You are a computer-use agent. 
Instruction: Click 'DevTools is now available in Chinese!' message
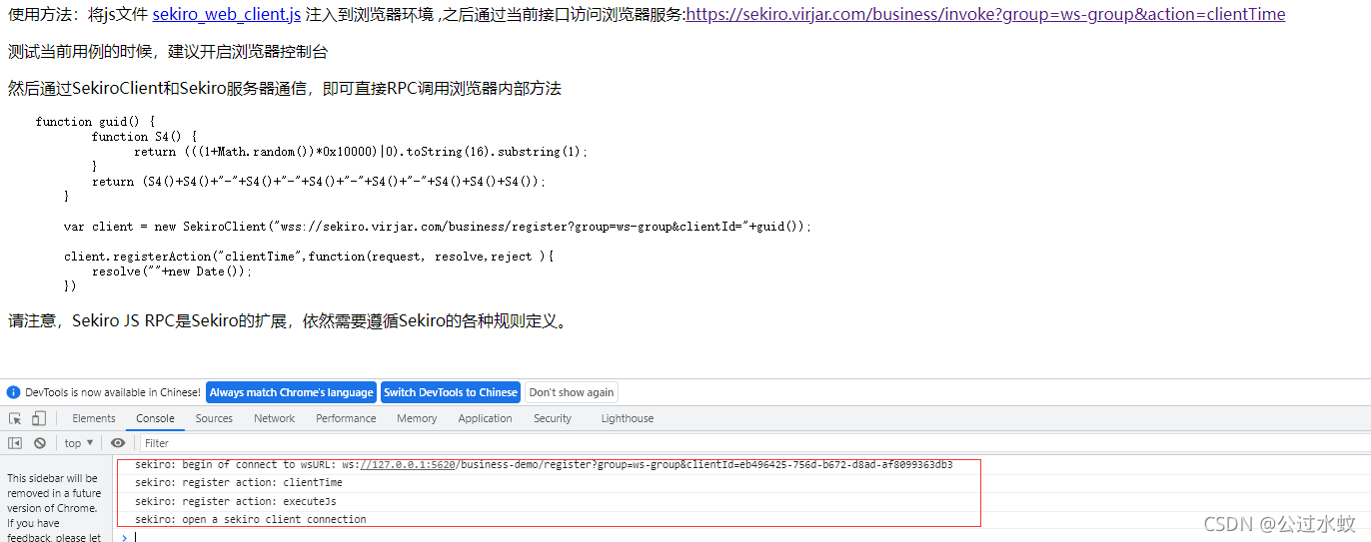113,392
